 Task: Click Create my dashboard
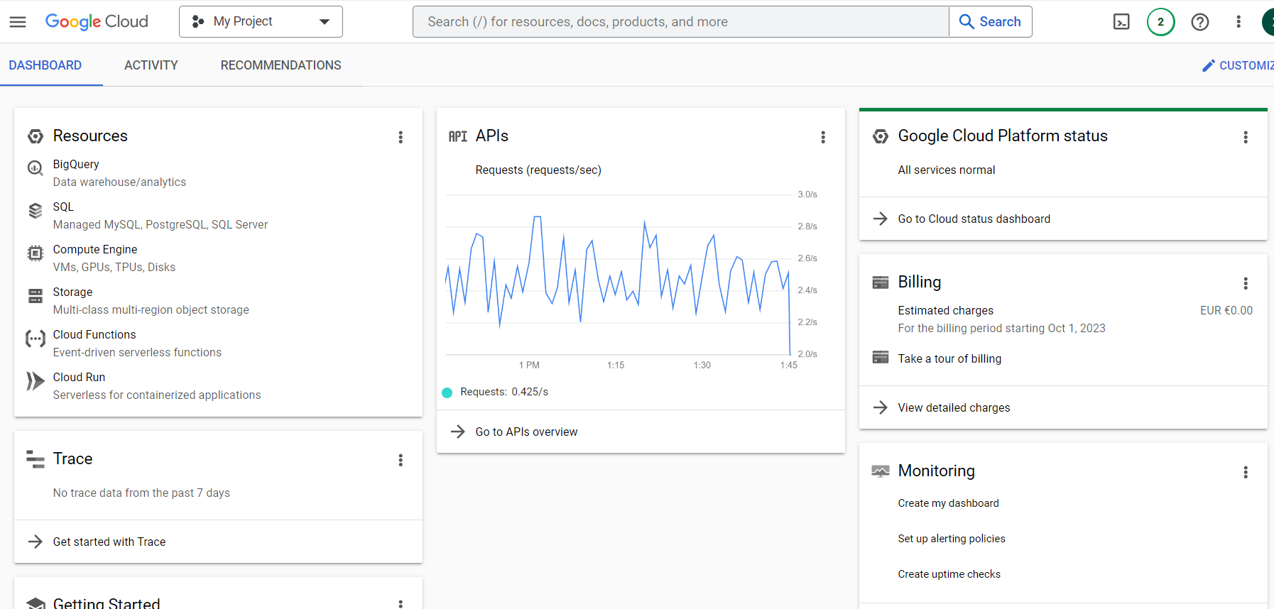[948, 503]
